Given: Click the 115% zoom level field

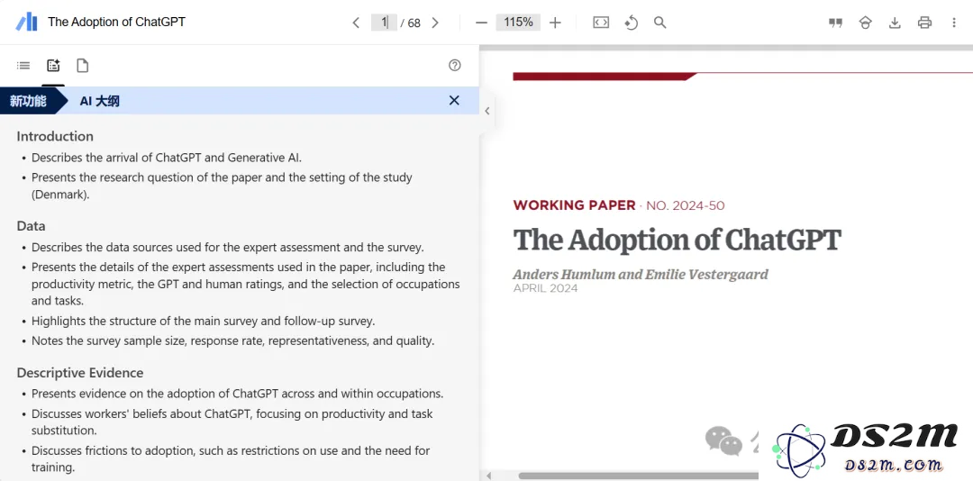Looking at the screenshot, I should 518,23.
